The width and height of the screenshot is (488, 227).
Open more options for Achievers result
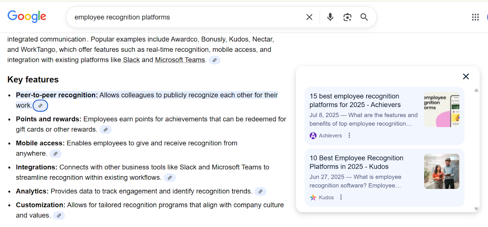[x=349, y=135]
